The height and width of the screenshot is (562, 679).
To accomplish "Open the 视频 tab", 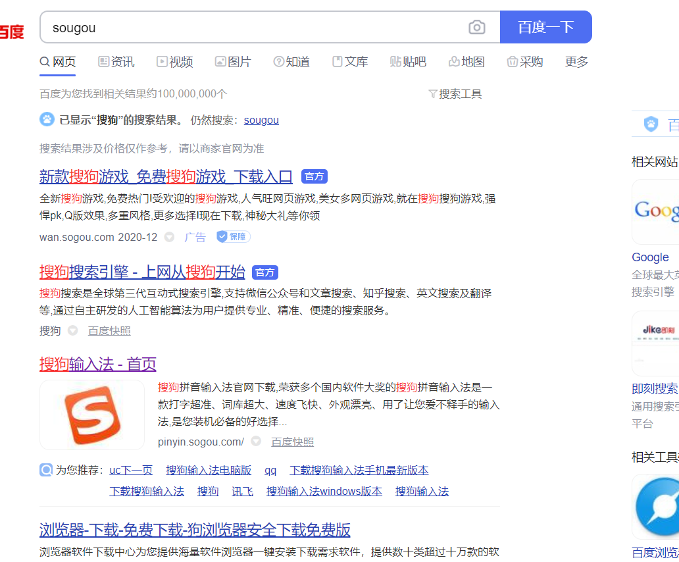I will [x=174, y=62].
